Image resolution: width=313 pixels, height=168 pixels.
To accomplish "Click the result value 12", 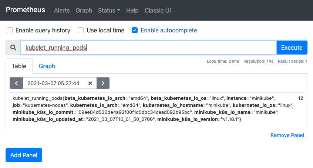I will 300,98.
